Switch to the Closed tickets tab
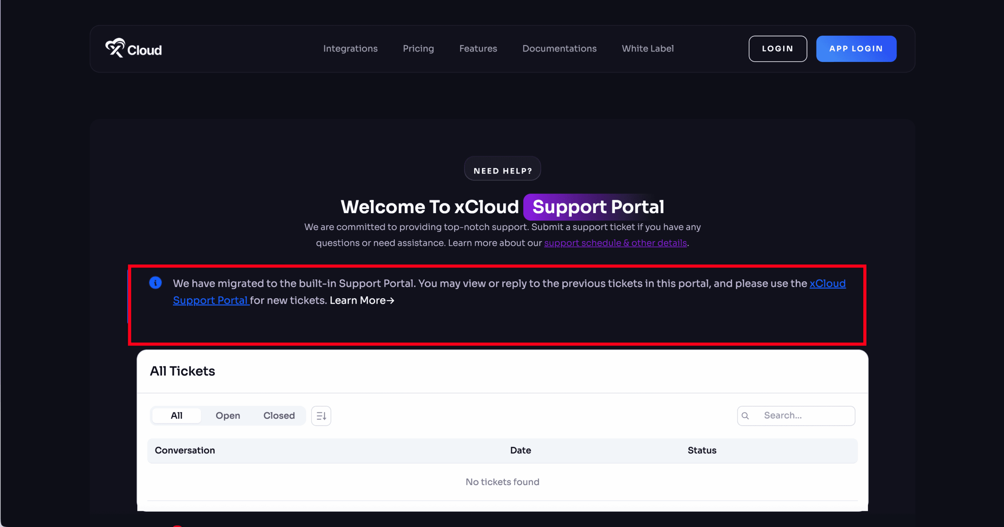Screen dimensions: 1004x527 [x=279, y=415]
